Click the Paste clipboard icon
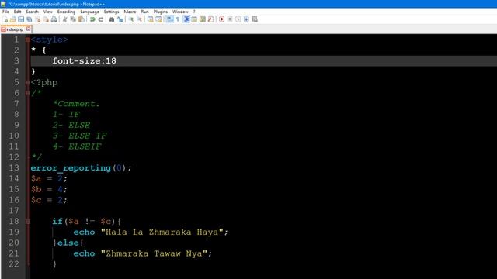Image resolution: width=497 pixels, height=279 pixels. (82, 19)
